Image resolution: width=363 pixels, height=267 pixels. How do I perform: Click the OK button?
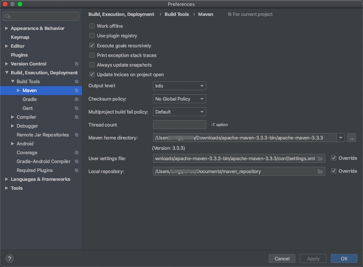(344, 258)
